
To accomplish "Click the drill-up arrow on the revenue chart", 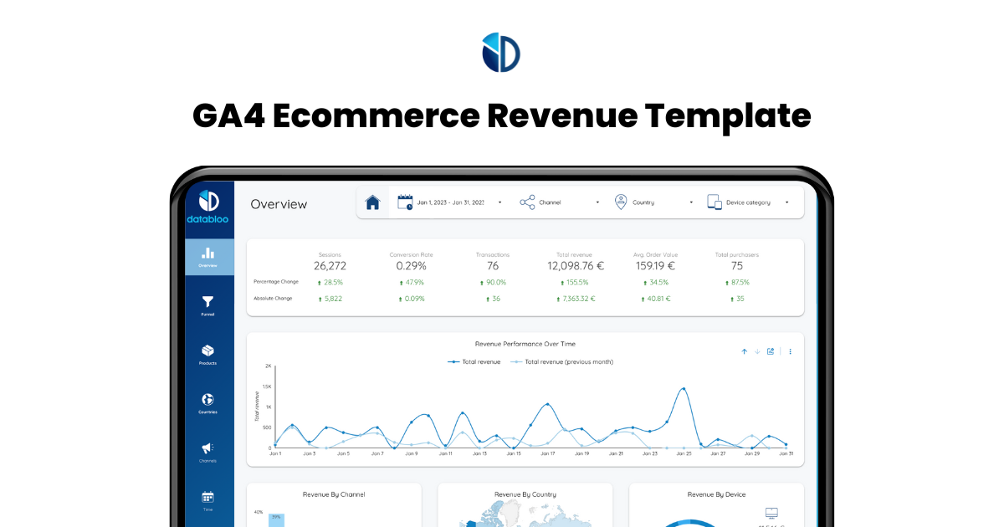I will click(x=744, y=351).
